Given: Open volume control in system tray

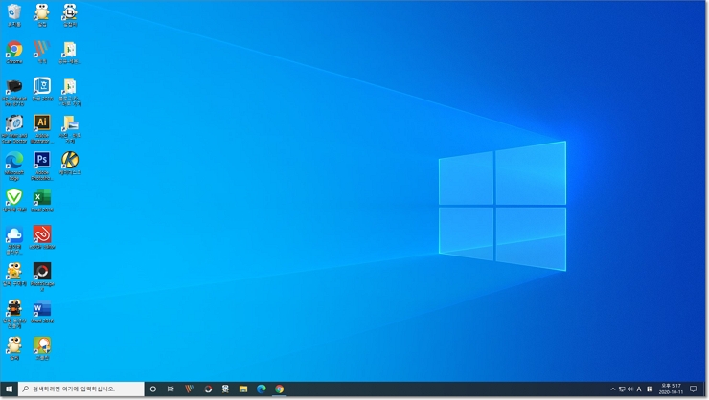Looking at the screenshot, I should click(630, 389).
